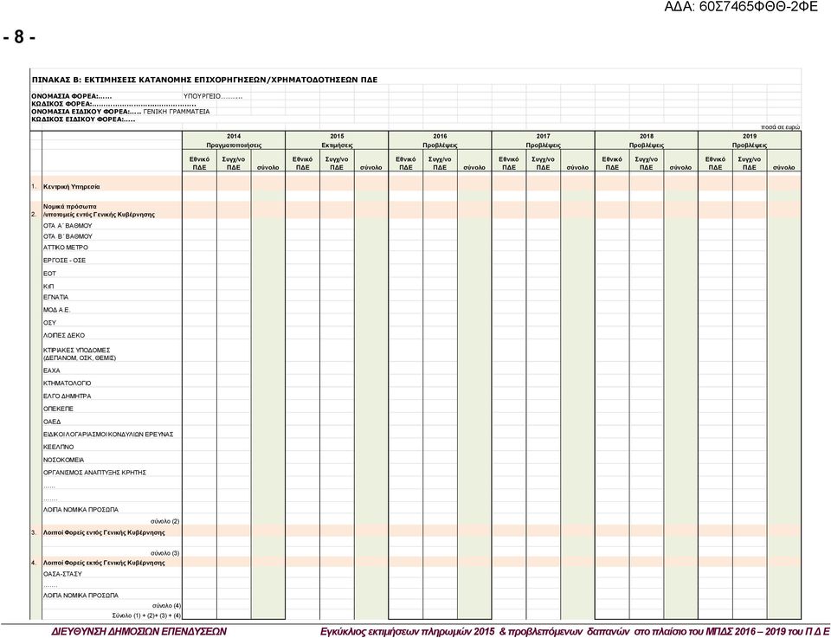The width and height of the screenshot is (831, 638).
Task: Click the page number '- 8 -'
Action: coord(20,37)
